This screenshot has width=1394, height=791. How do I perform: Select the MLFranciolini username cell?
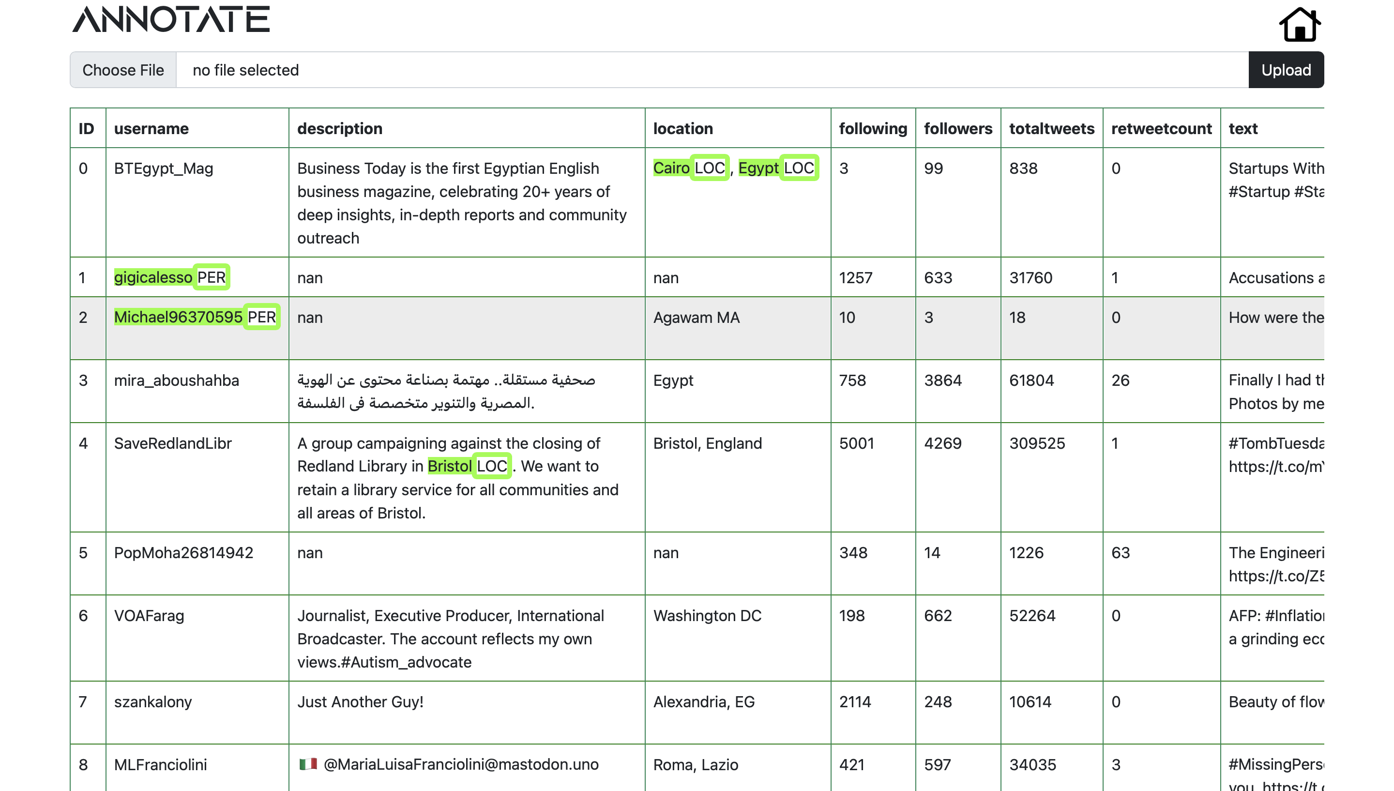click(x=197, y=767)
